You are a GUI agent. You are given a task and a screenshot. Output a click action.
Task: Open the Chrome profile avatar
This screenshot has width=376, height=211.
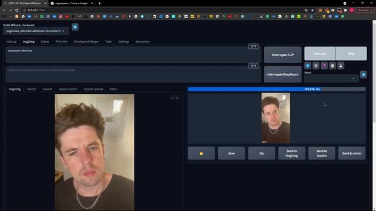(x=351, y=10)
